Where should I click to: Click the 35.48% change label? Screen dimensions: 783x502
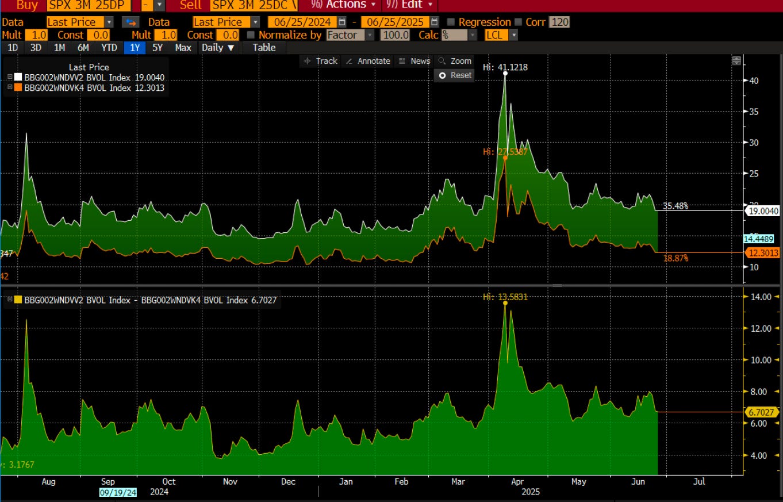tap(675, 206)
